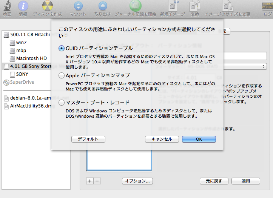Screen dimensions: 273x198
Task: Open the Info (情報) toolbar icon
Action: (23, 6)
